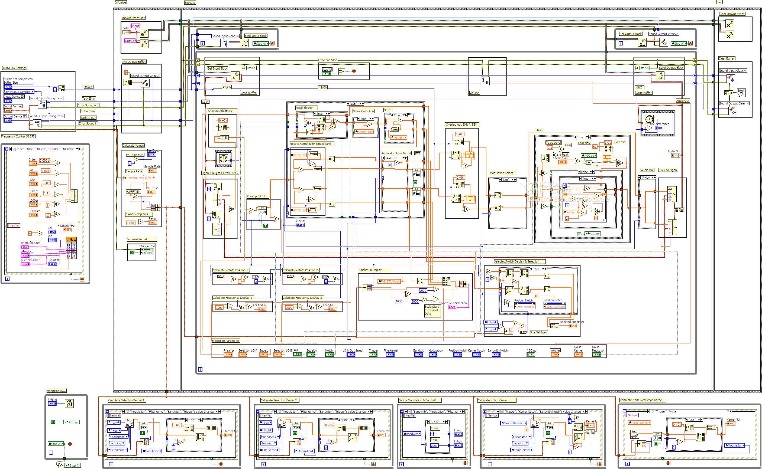Click the Frequency Control loop stop terminal
The image size is (762, 469).
(x=82, y=279)
